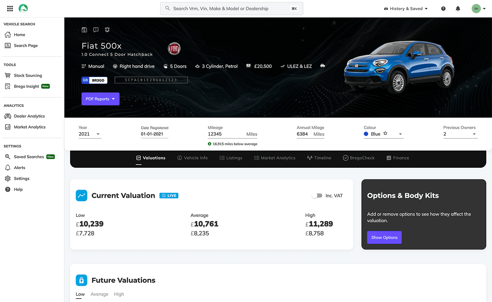The height and width of the screenshot is (302, 492).
Task: Open the notifications bell in the top bar
Action: (458, 8)
